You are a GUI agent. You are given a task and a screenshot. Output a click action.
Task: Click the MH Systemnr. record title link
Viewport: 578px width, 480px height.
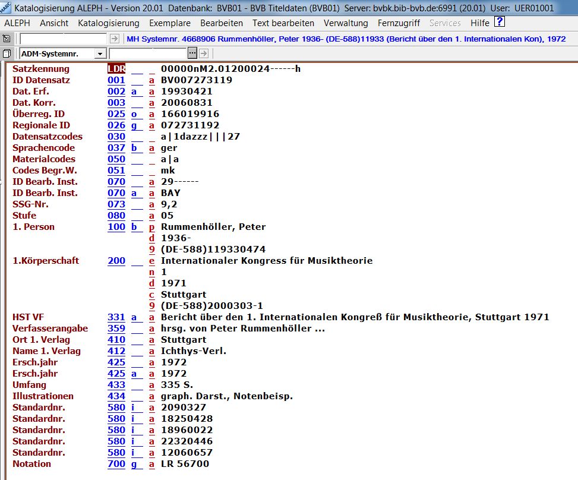[346, 39]
